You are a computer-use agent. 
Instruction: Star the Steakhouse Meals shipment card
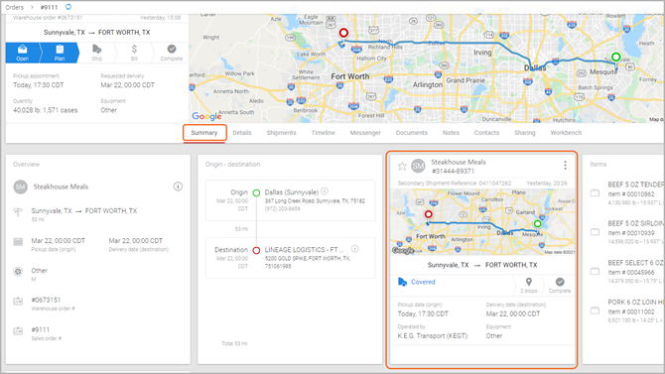pyautogui.click(x=402, y=167)
